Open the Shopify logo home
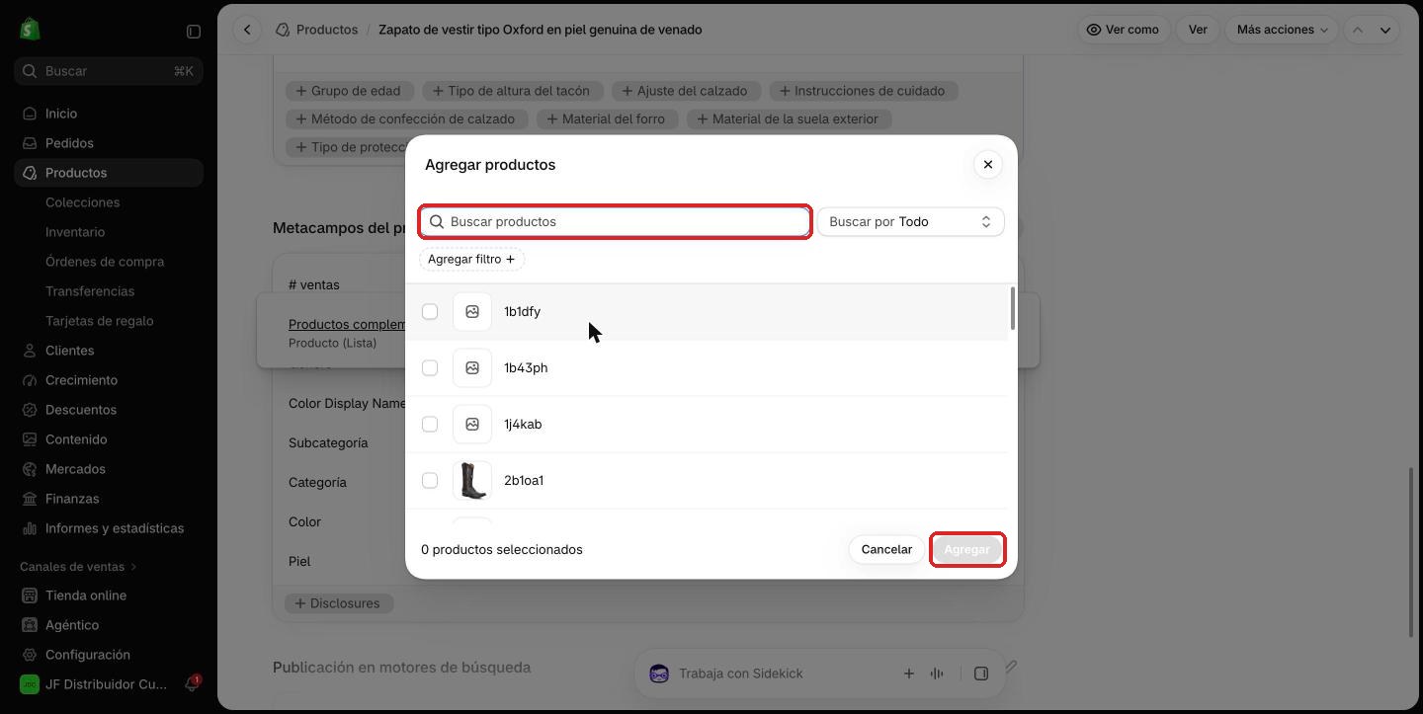Image resolution: width=1423 pixels, height=714 pixels. [30, 30]
